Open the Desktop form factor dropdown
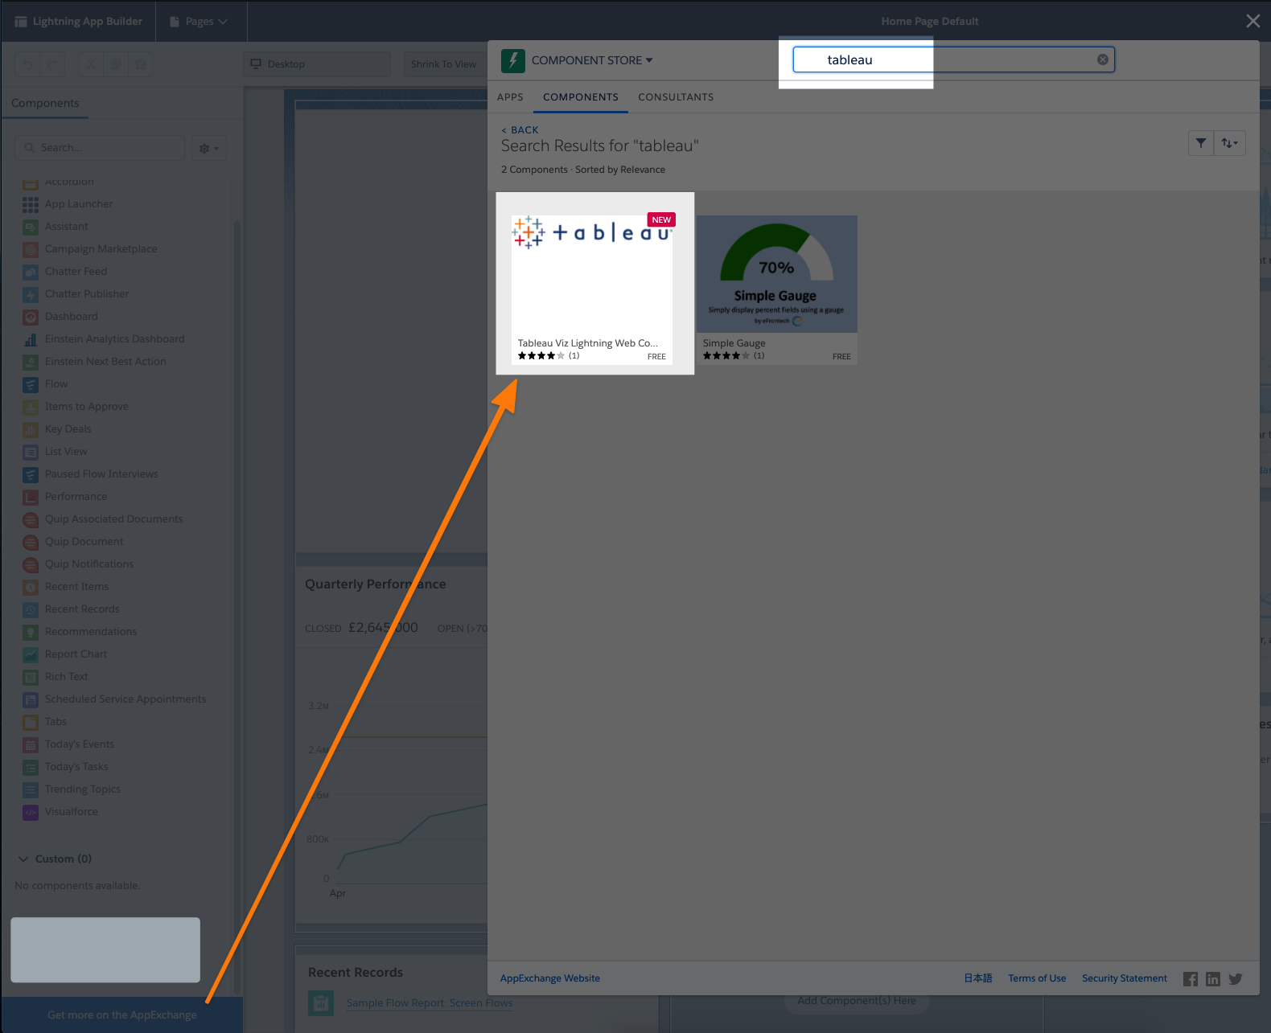 [x=317, y=64]
